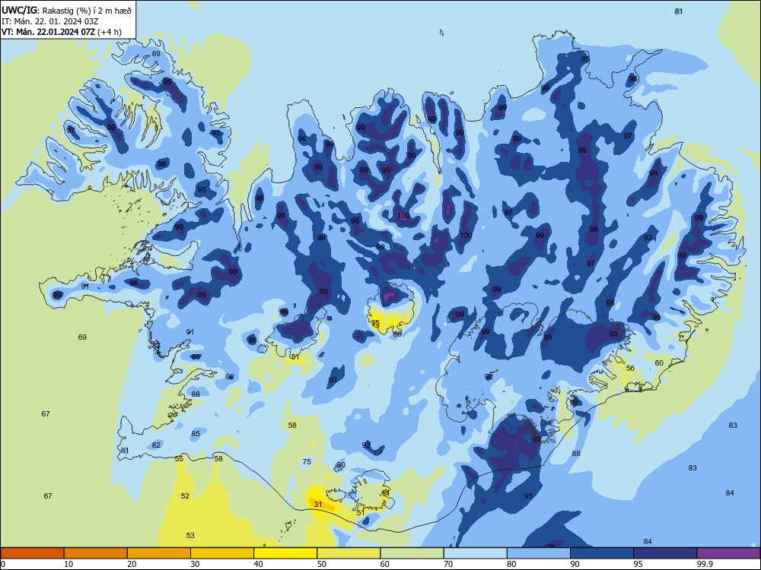Select the humidity value '69' over the sea
The image size is (761, 570).
click(82, 337)
